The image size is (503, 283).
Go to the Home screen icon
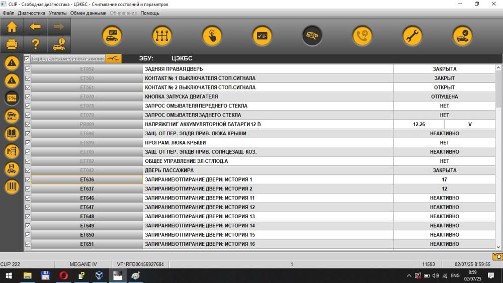point(12,27)
